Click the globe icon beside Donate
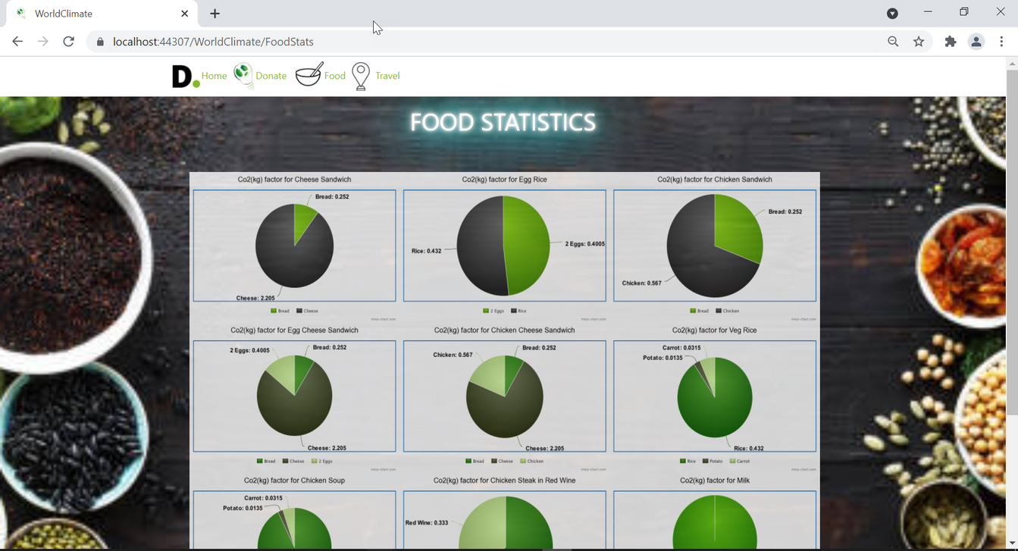 coord(243,75)
